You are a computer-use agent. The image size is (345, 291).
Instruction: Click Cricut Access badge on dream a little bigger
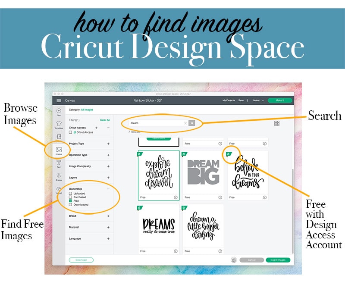point(184,208)
